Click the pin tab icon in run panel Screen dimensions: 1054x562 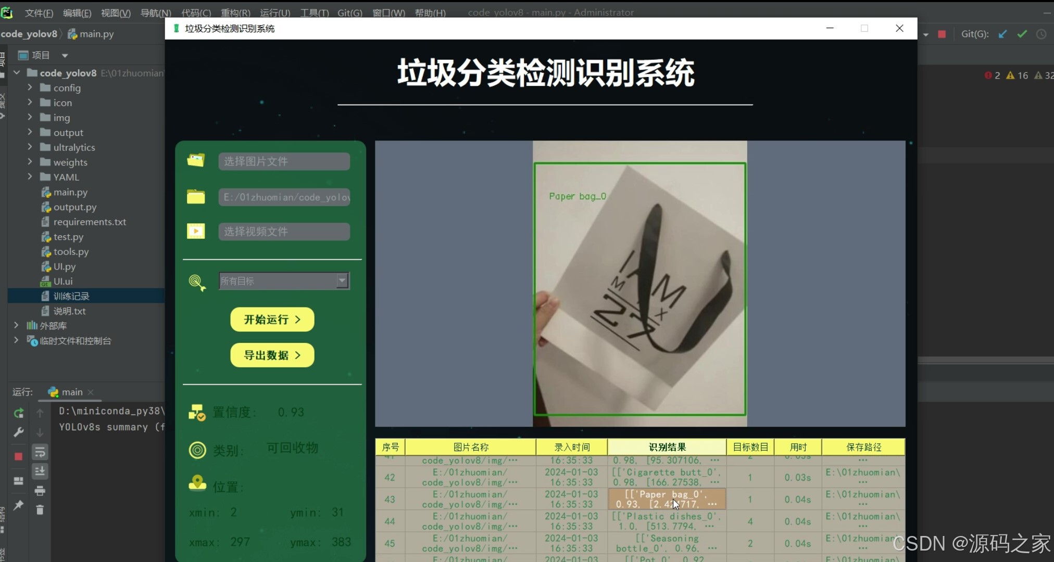(19, 505)
